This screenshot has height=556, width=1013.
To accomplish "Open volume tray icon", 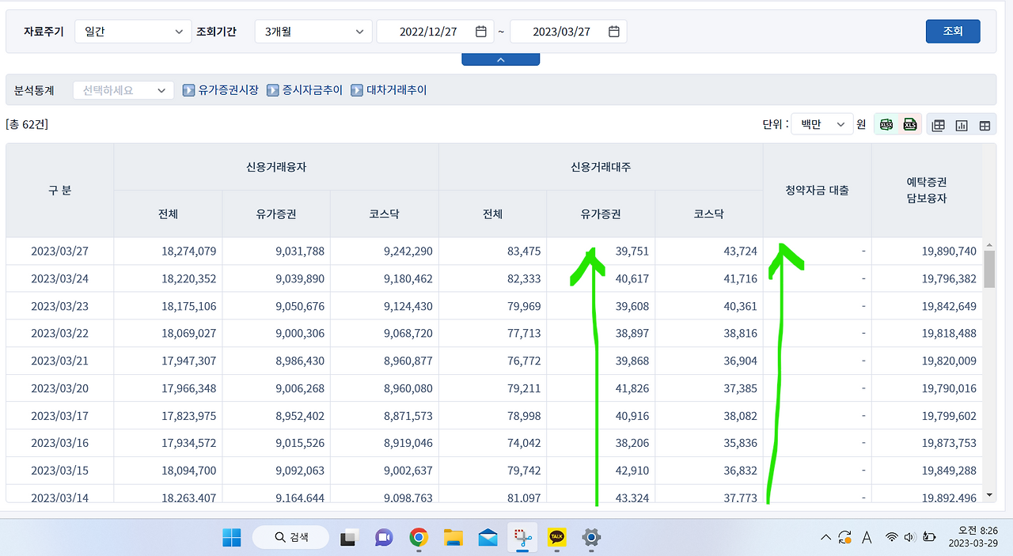I will pyautogui.click(x=909, y=538).
